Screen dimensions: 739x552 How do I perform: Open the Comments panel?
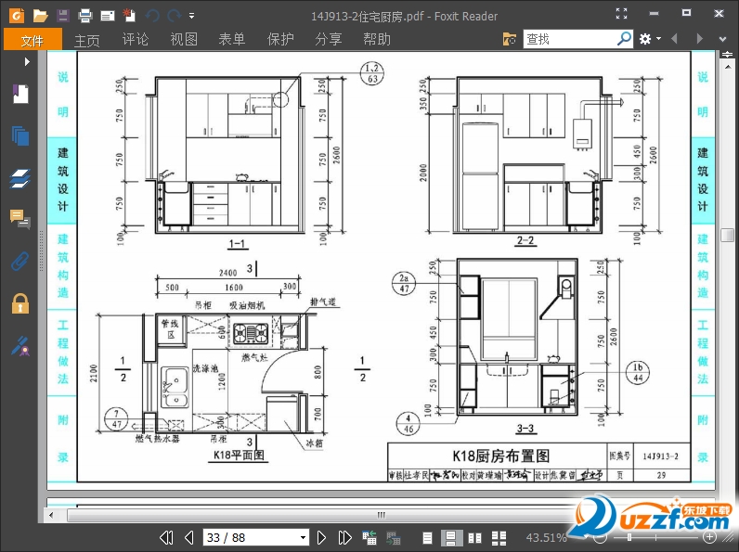(20, 219)
